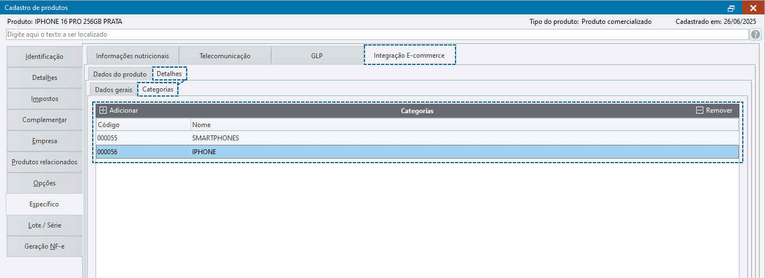Select the SMARTPHONES category name
Viewport: 765px width, 278px height.
216,138
